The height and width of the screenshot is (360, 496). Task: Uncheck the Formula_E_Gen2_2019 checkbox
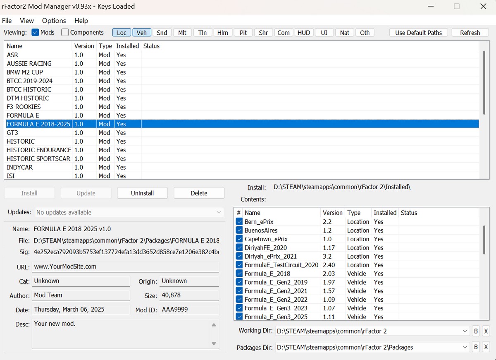point(239,282)
